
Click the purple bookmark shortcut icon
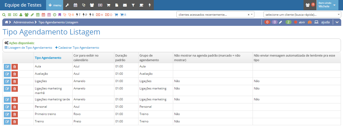(60, 15)
